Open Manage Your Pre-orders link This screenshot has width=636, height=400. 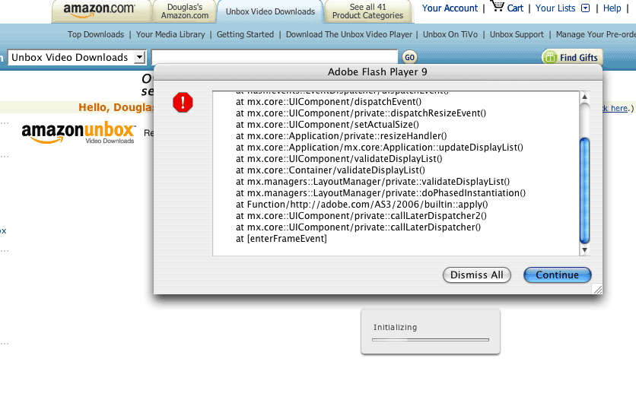click(596, 34)
